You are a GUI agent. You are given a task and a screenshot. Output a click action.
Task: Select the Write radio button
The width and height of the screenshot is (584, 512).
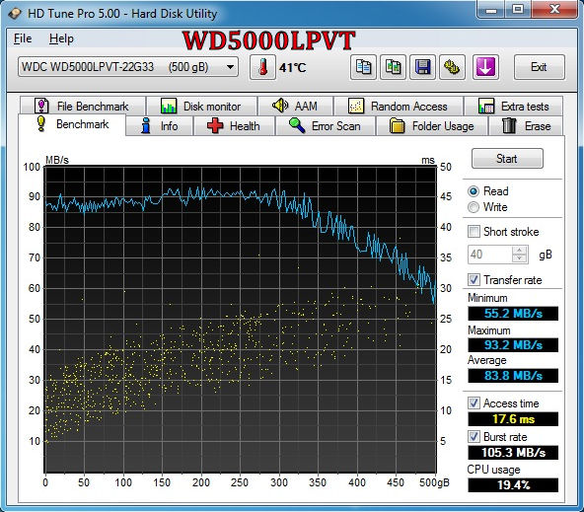click(x=474, y=207)
